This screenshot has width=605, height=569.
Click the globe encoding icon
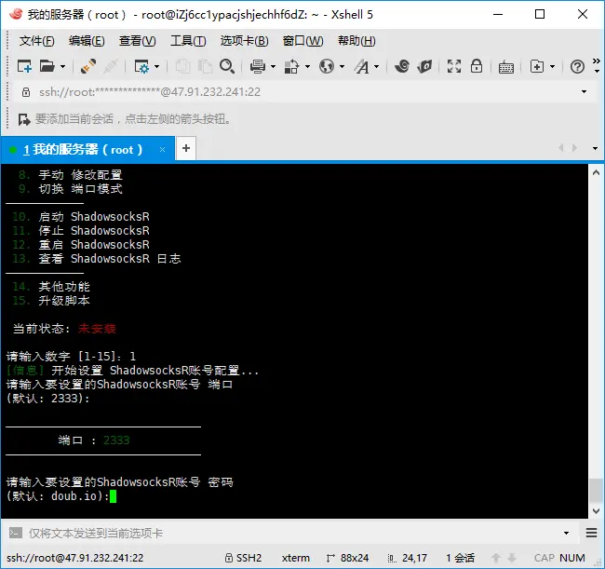point(327,66)
